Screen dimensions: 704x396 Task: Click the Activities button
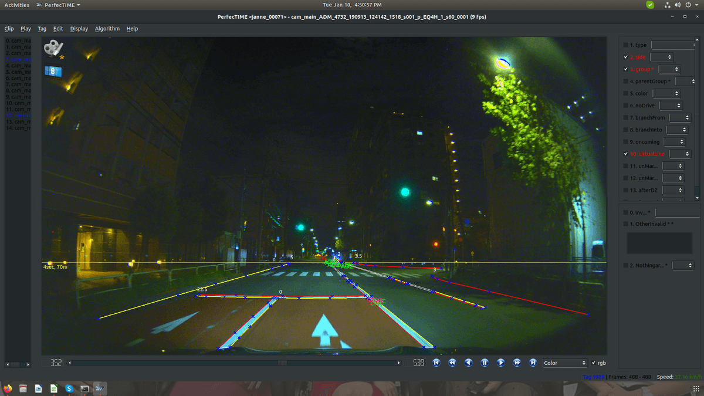[16, 5]
